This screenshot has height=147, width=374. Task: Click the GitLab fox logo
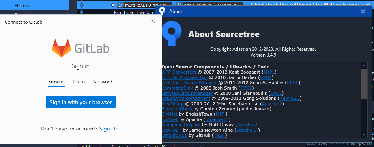point(61,48)
